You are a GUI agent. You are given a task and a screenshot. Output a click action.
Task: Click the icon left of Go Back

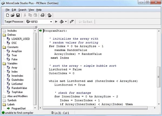72,22
